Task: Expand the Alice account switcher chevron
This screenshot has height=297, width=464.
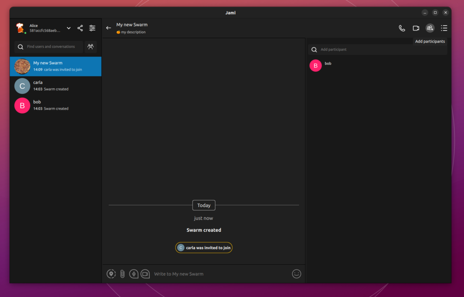Action: pos(69,28)
